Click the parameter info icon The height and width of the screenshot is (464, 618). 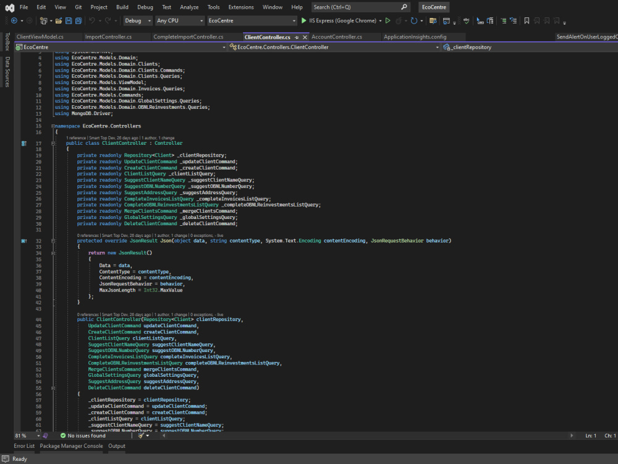point(490,20)
